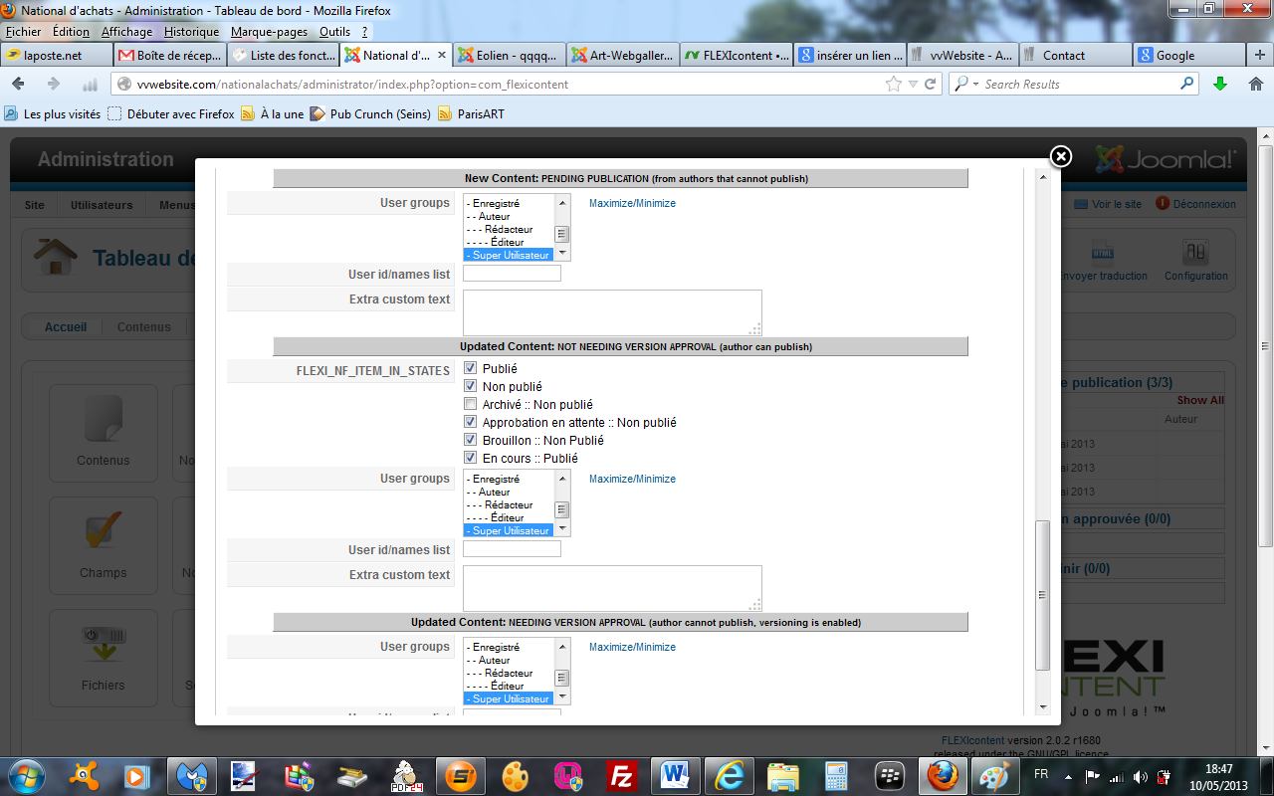1274x796 pixels.
Task: Click the BlackBerry icon in the taskbar
Action: coord(888,775)
